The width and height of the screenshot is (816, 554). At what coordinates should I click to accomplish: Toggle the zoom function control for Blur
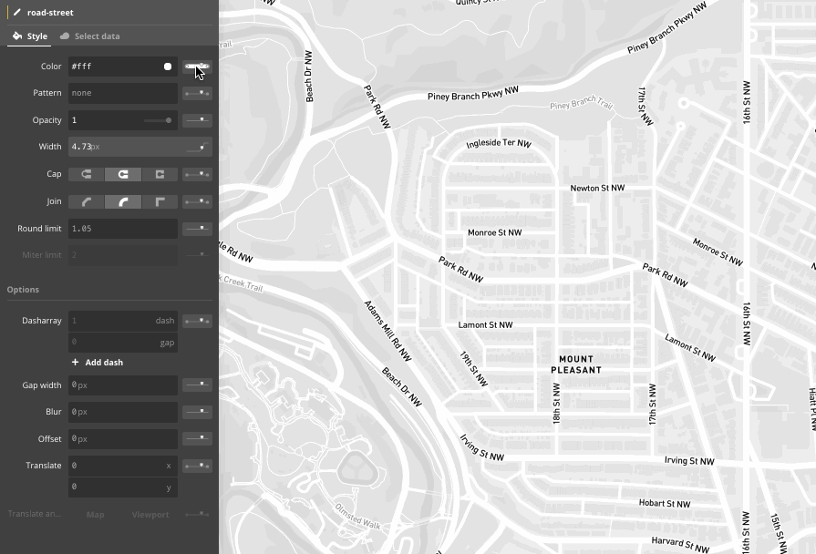pyautogui.click(x=197, y=411)
